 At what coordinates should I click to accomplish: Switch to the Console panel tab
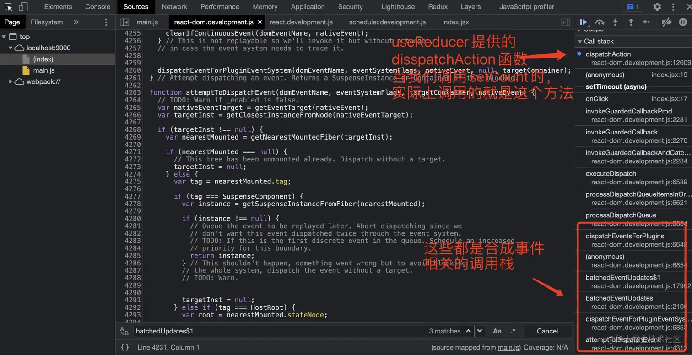[97, 7]
